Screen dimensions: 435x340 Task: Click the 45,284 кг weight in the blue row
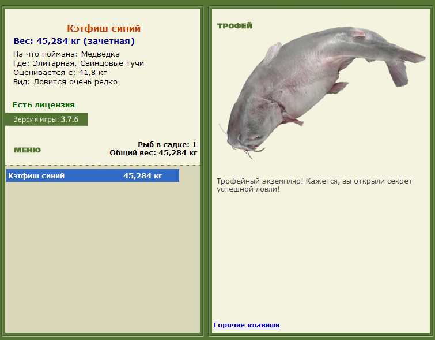142,175
